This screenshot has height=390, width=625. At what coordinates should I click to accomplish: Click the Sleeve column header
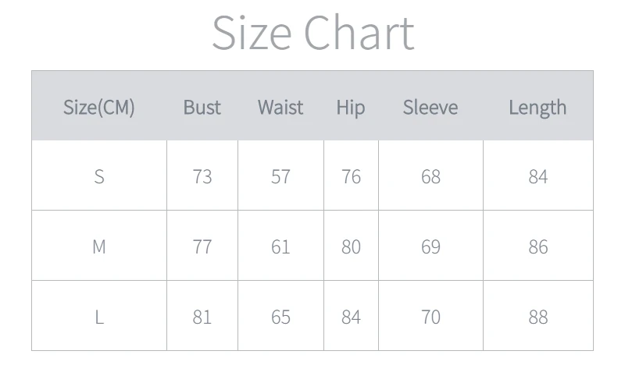(x=430, y=107)
